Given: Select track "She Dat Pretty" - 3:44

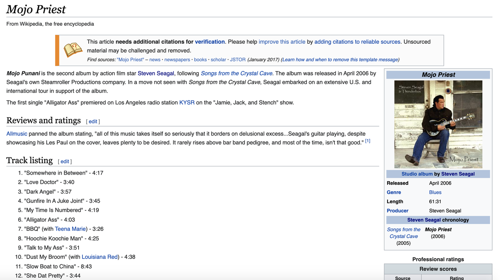Looking at the screenshot, I should tap(52, 276).
